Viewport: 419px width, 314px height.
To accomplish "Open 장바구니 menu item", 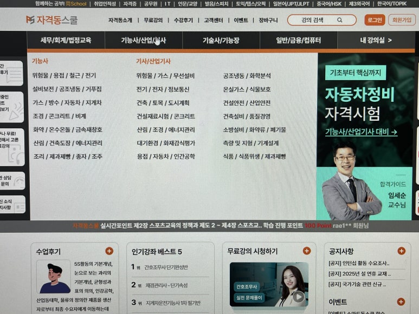I will tap(268, 20).
